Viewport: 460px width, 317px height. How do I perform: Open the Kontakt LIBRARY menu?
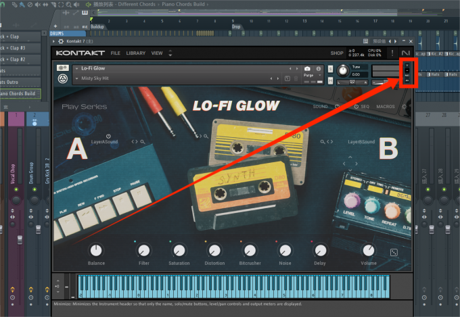(x=135, y=53)
